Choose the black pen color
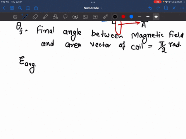The height and width of the screenshot is (139, 186). pyautogui.click(x=115, y=17)
